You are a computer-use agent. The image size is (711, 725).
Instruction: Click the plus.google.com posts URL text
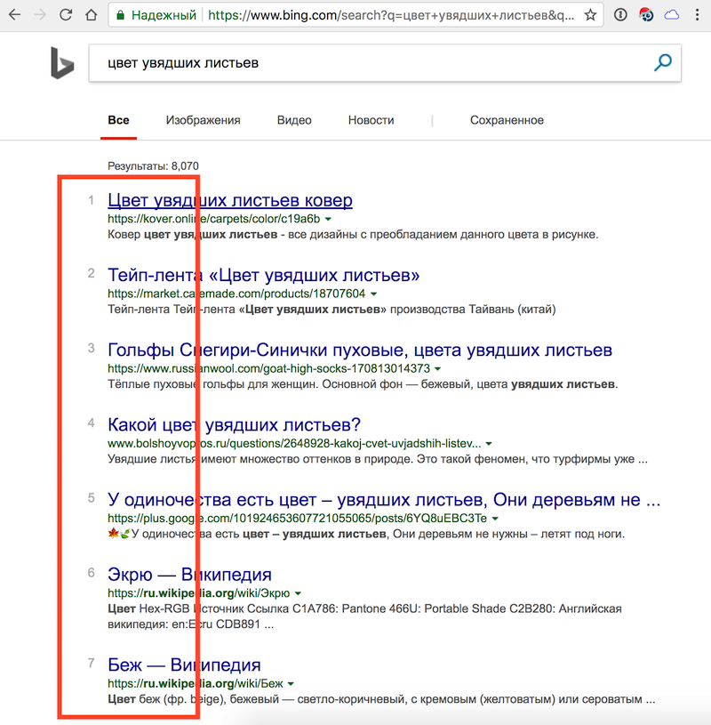[298, 519]
